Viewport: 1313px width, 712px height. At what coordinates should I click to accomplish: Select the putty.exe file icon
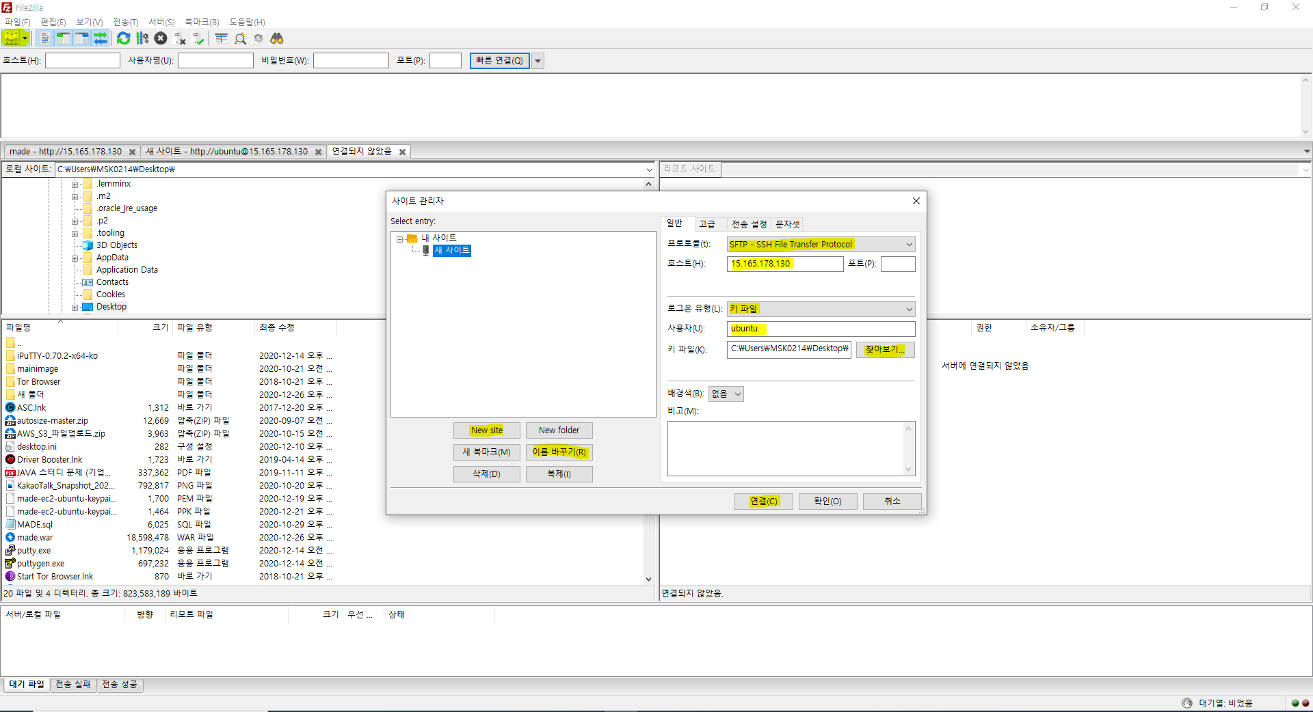click(10, 551)
